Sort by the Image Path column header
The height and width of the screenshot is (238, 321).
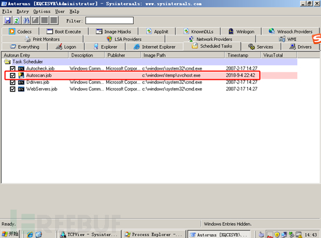[183, 55]
